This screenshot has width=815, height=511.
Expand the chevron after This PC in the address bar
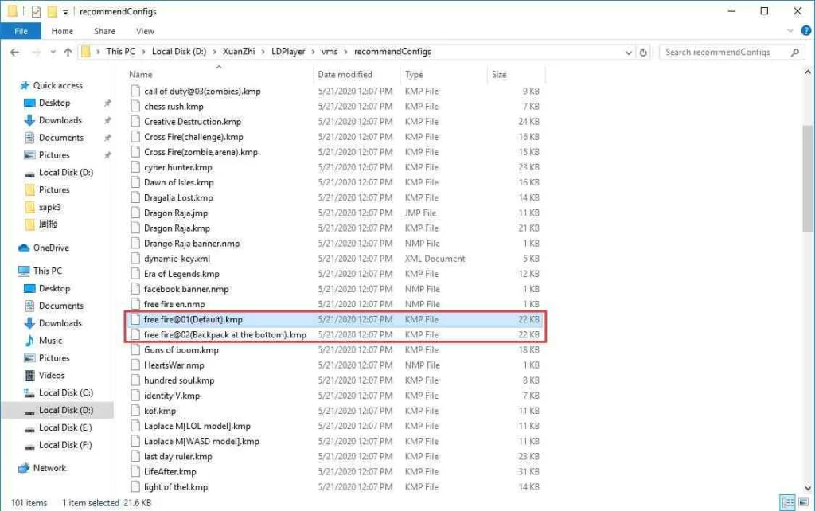[143, 52]
